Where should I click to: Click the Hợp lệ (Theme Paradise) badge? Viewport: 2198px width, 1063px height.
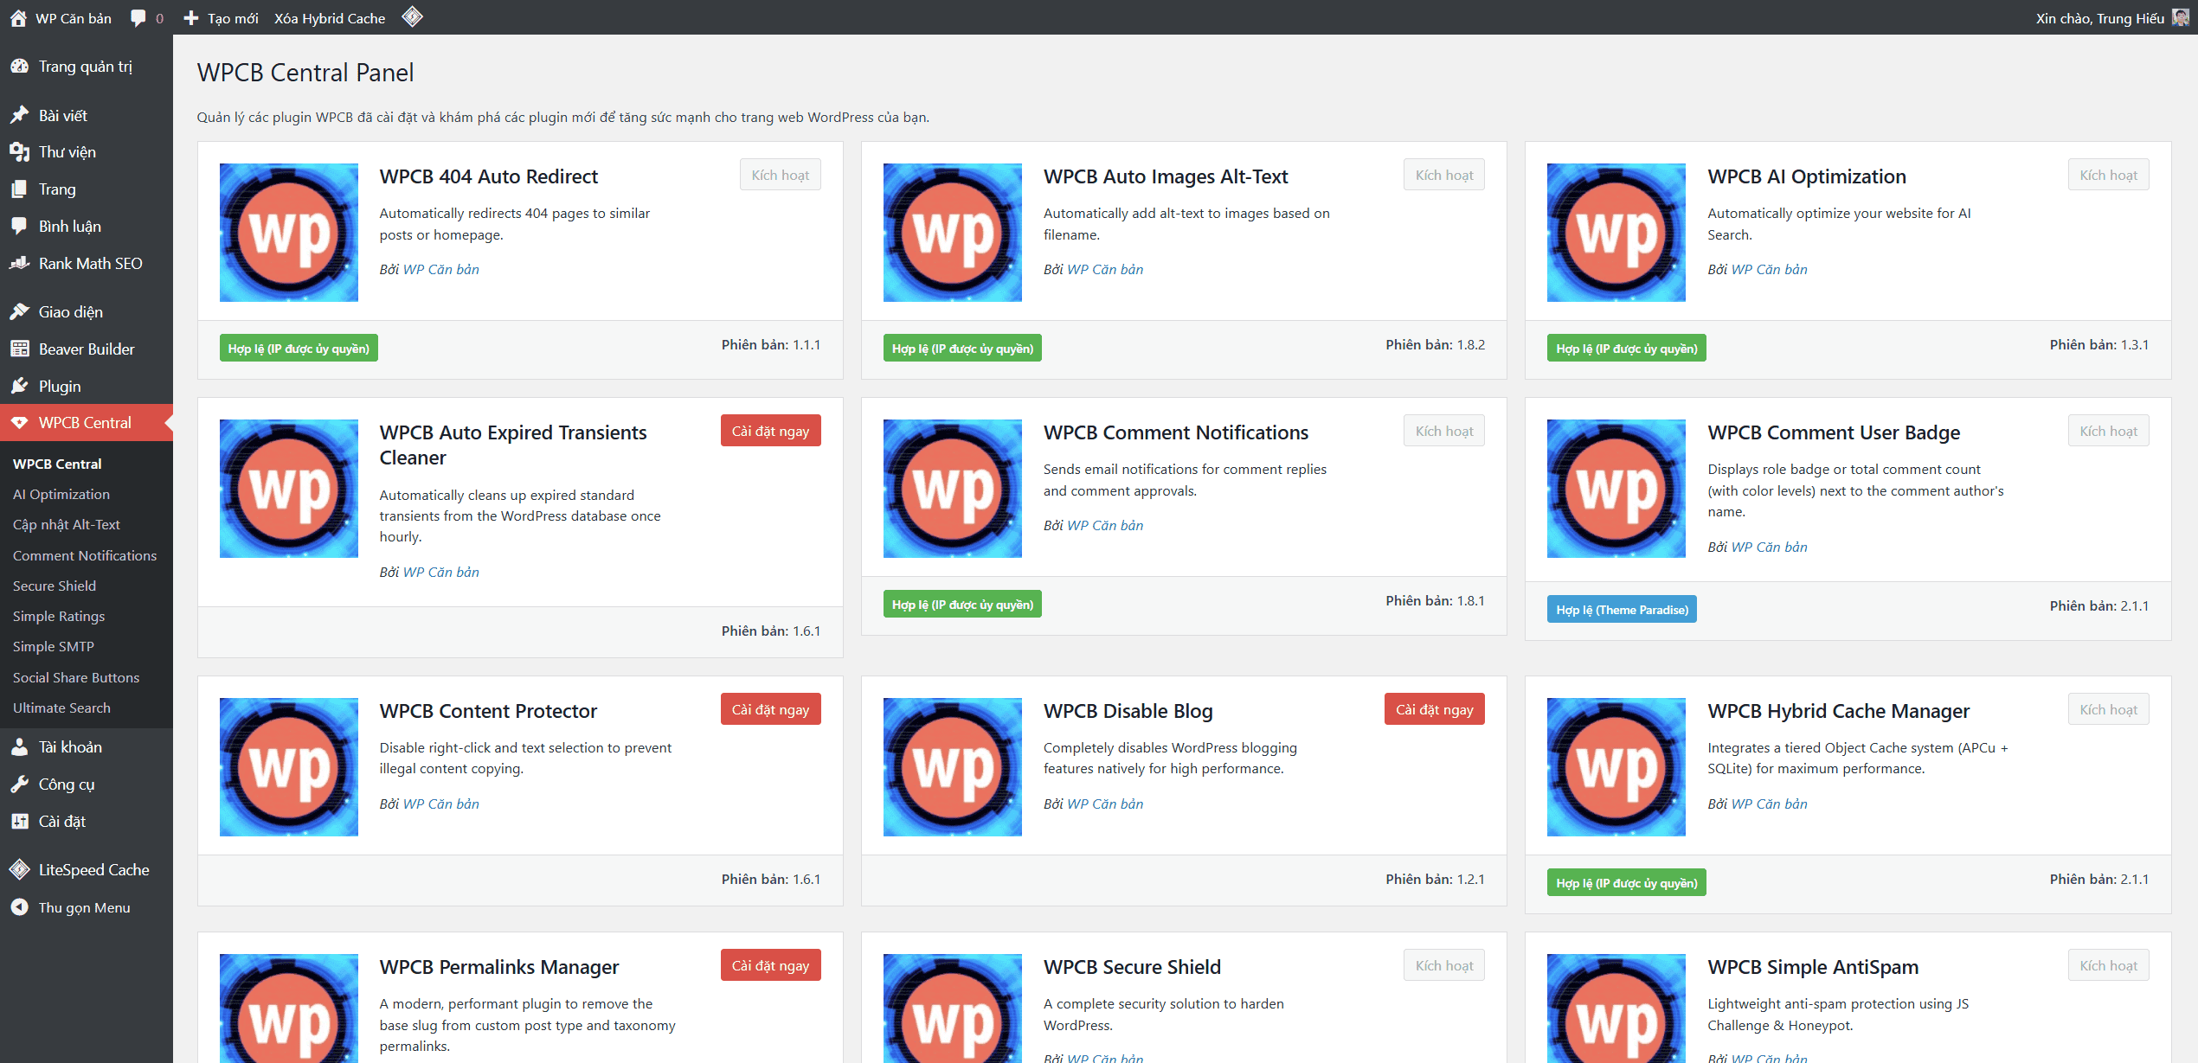tap(1622, 610)
